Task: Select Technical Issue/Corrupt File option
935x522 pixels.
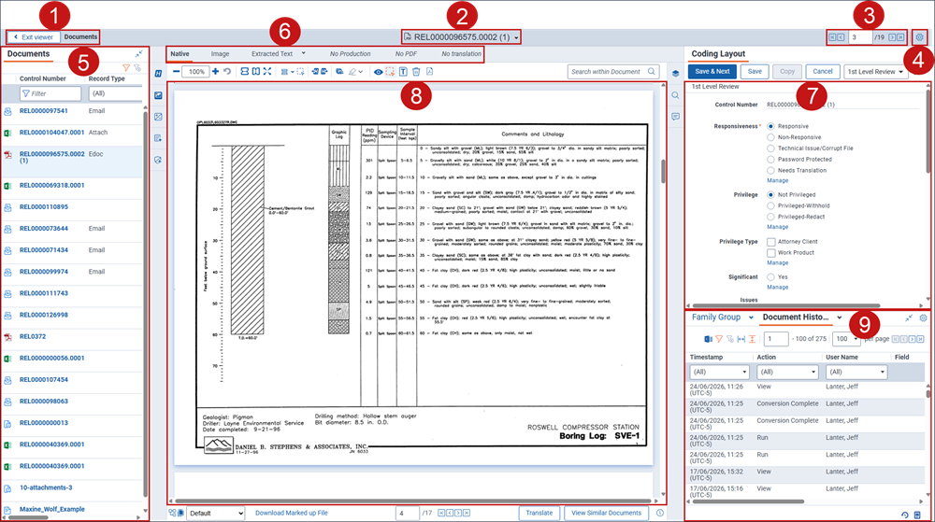Action: pyautogui.click(x=770, y=148)
